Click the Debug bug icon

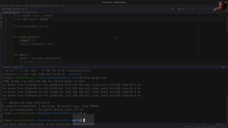click(x=193, y=9)
